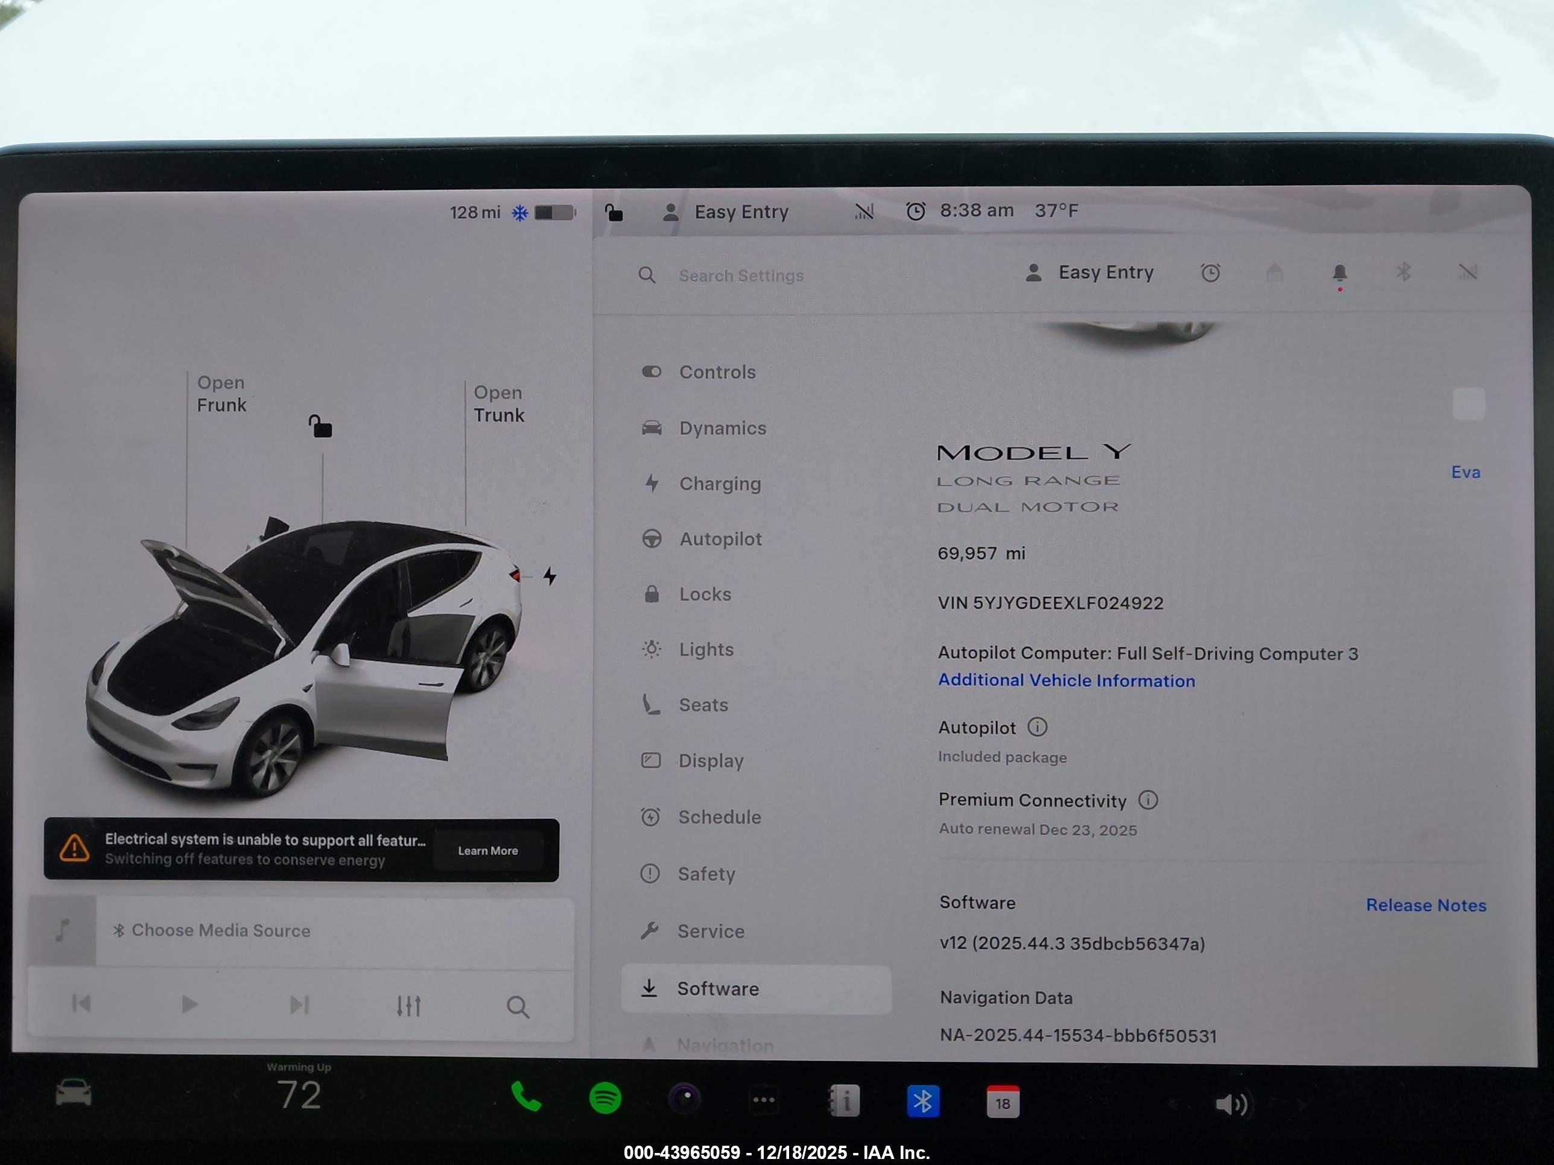
Task: Open the Easy Entry profile in settings header
Action: 1089,273
